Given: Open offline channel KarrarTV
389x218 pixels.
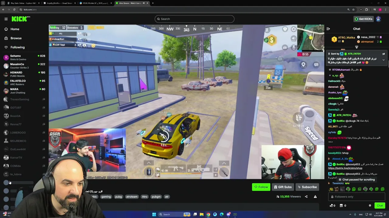Looking at the screenshot, I should [x=24, y=157].
